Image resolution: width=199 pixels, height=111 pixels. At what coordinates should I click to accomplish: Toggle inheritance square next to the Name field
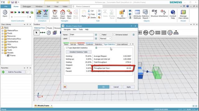(x=96, y=35)
